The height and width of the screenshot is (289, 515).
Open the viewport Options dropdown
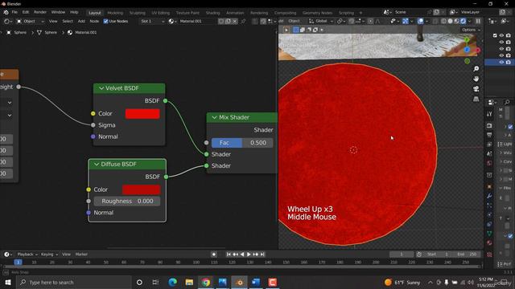coord(471,30)
